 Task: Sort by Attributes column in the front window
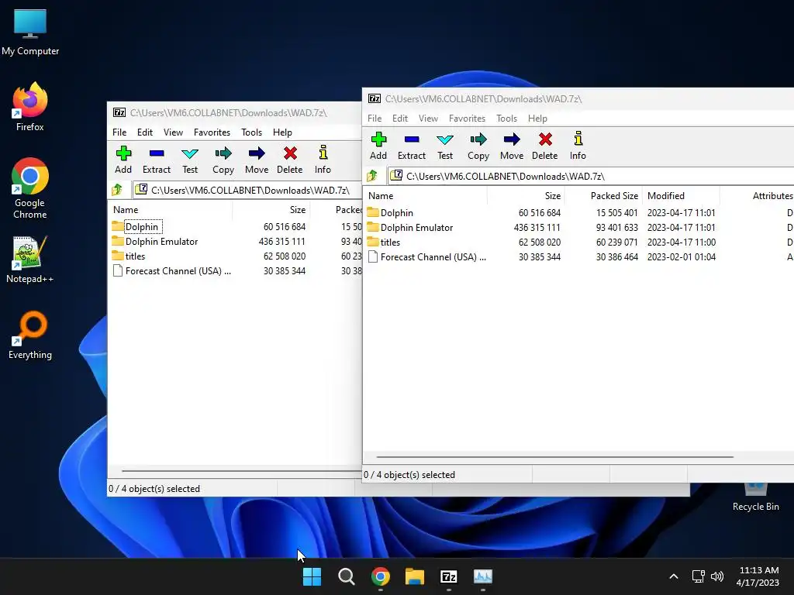pyautogui.click(x=758, y=196)
